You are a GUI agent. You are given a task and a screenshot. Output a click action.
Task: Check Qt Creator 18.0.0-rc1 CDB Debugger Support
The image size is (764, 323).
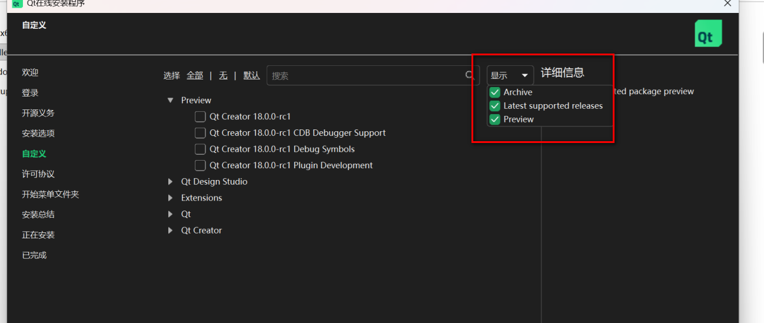pyautogui.click(x=200, y=133)
